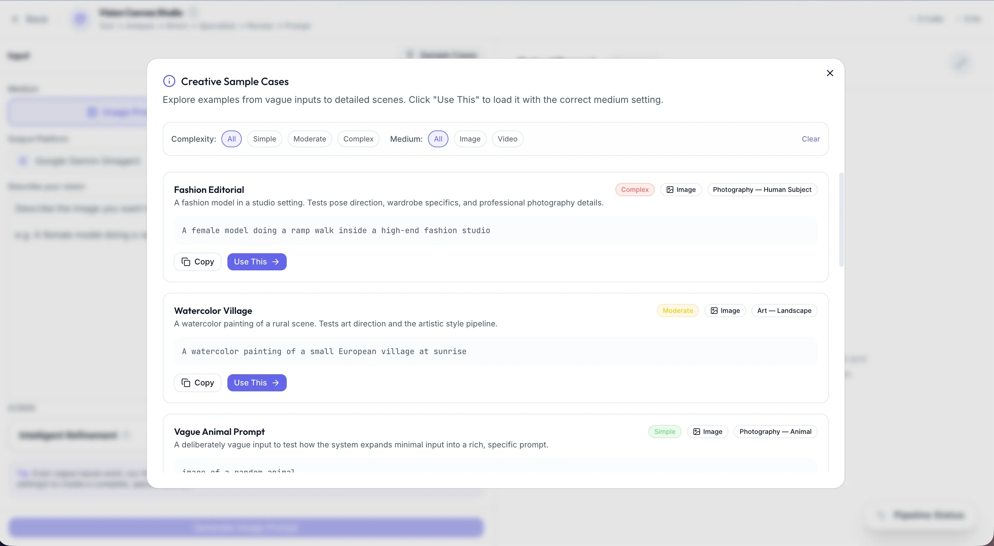This screenshot has height=546, width=994.
Task: Click copy icon for Watercolor Village prompt
Action: (186, 383)
